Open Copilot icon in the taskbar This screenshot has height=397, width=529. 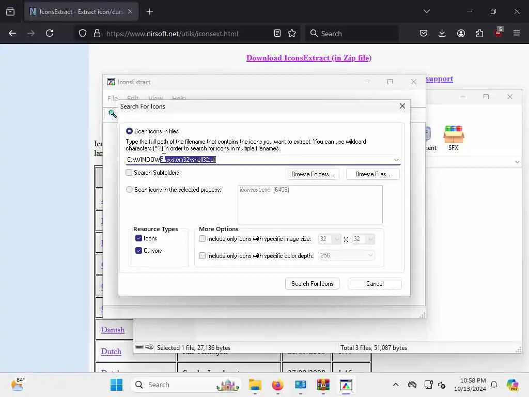click(512, 385)
